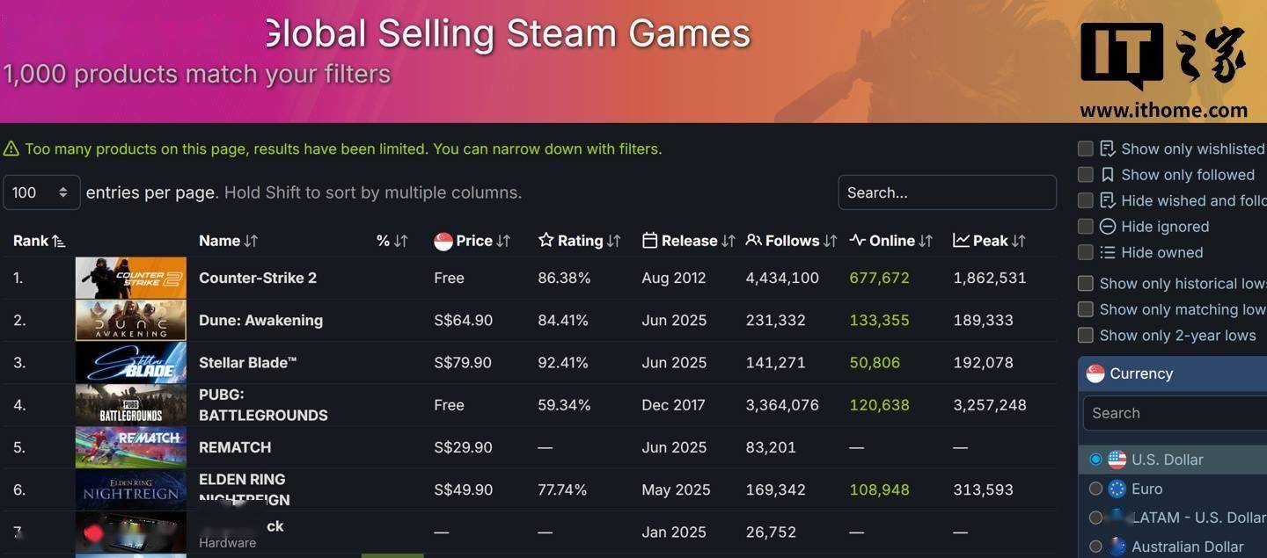Click the Online column pulse icon
Viewport: 1267px width, 558px height.
857,241
